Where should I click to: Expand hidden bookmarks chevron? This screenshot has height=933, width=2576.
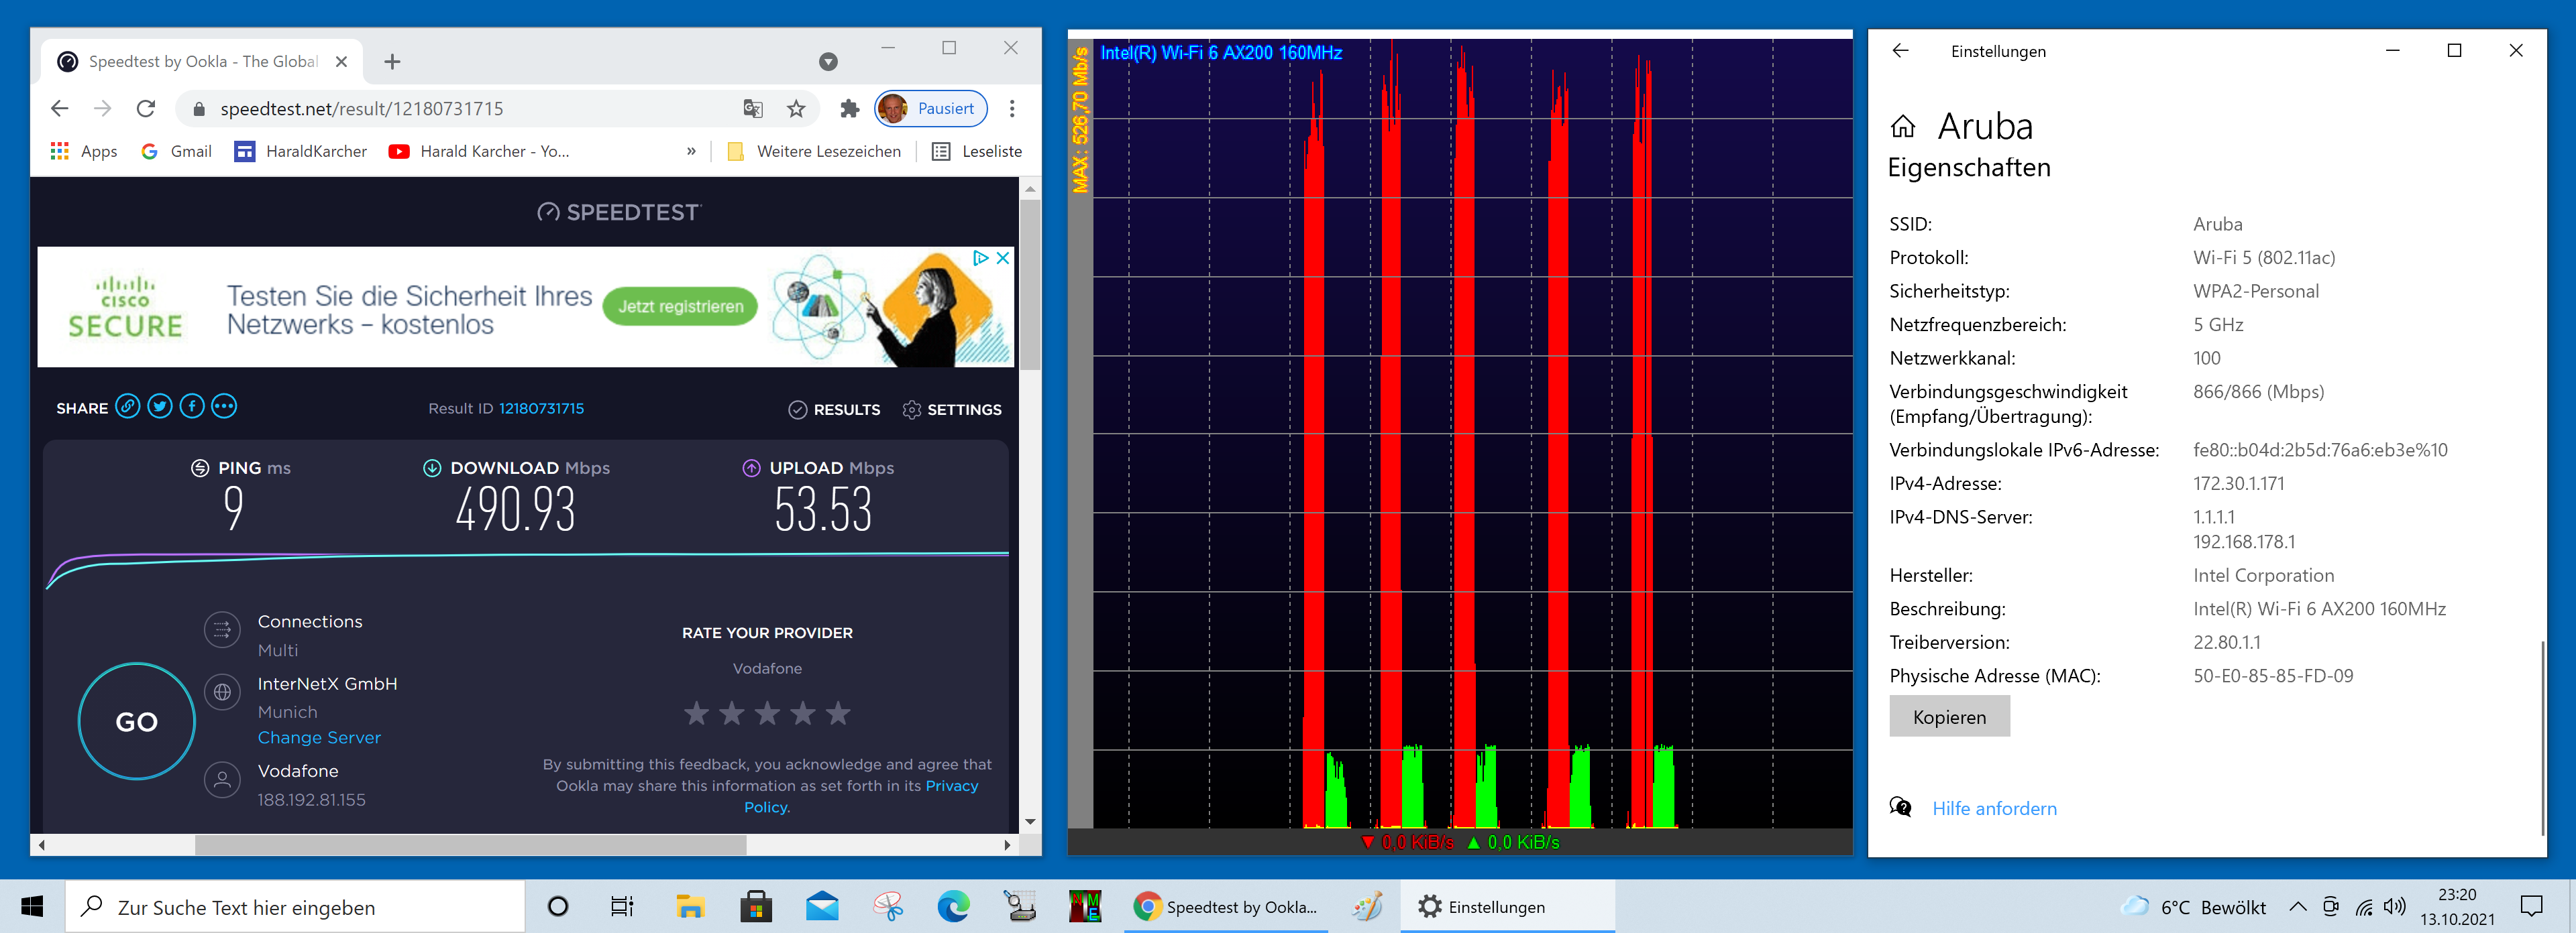click(691, 152)
